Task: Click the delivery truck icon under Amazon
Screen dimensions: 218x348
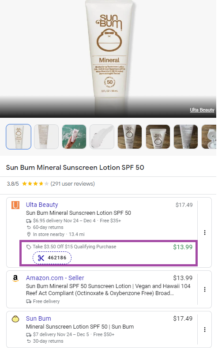Action: pyautogui.click(x=29, y=301)
